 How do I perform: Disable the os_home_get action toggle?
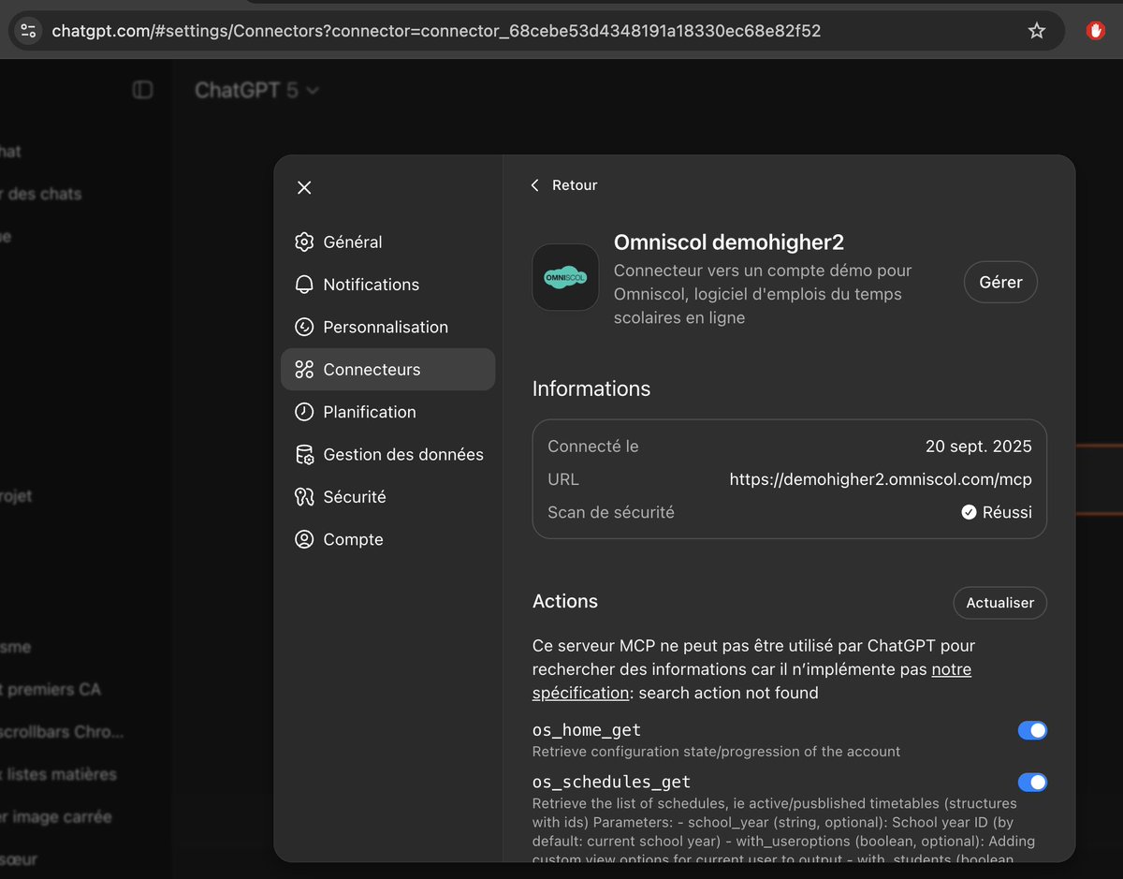[x=1032, y=731]
